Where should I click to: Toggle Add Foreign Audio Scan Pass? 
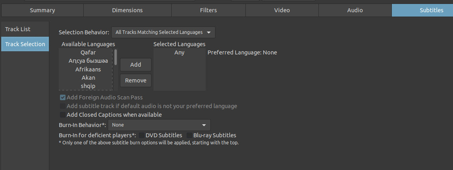pos(63,97)
